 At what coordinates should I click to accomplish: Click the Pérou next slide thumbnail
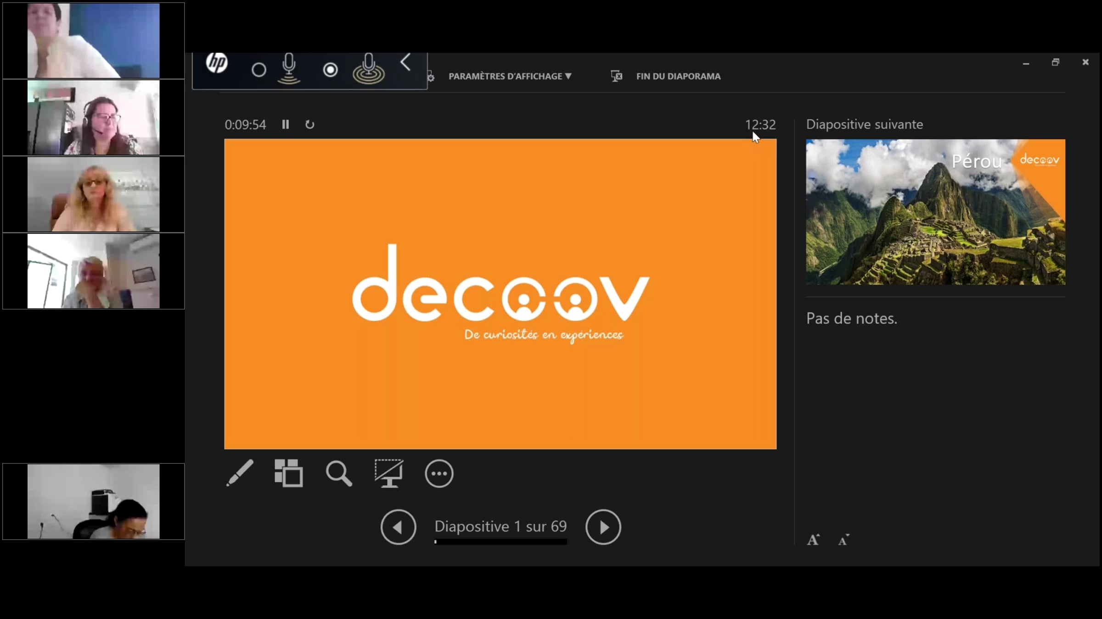coord(935,212)
